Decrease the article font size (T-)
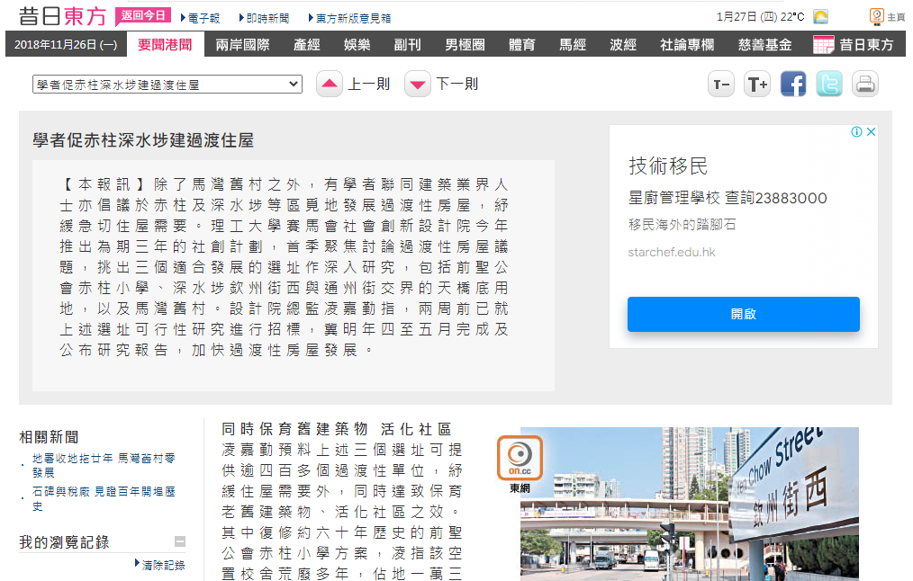 click(x=721, y=85)
